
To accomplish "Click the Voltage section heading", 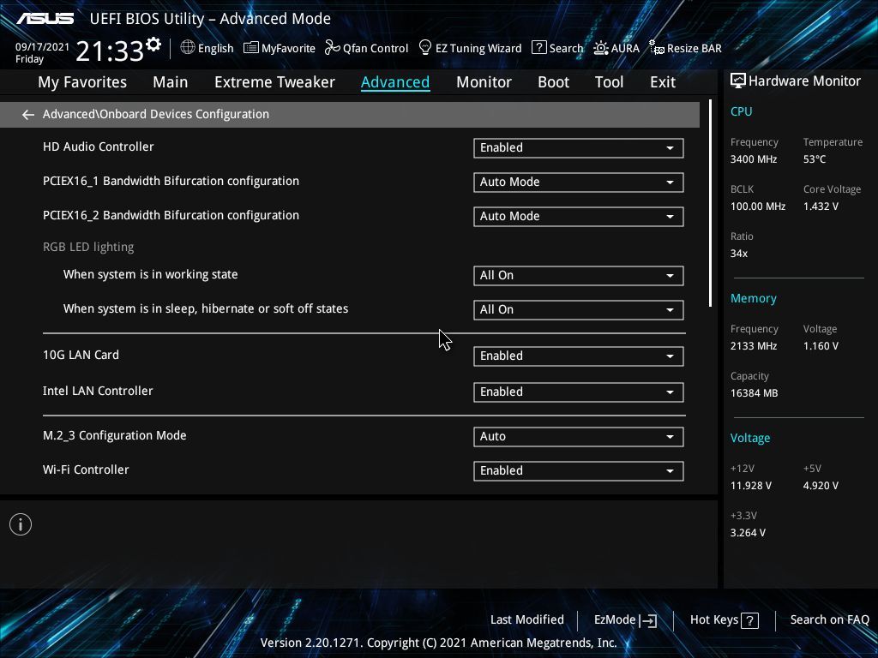I will click(749, 438).
